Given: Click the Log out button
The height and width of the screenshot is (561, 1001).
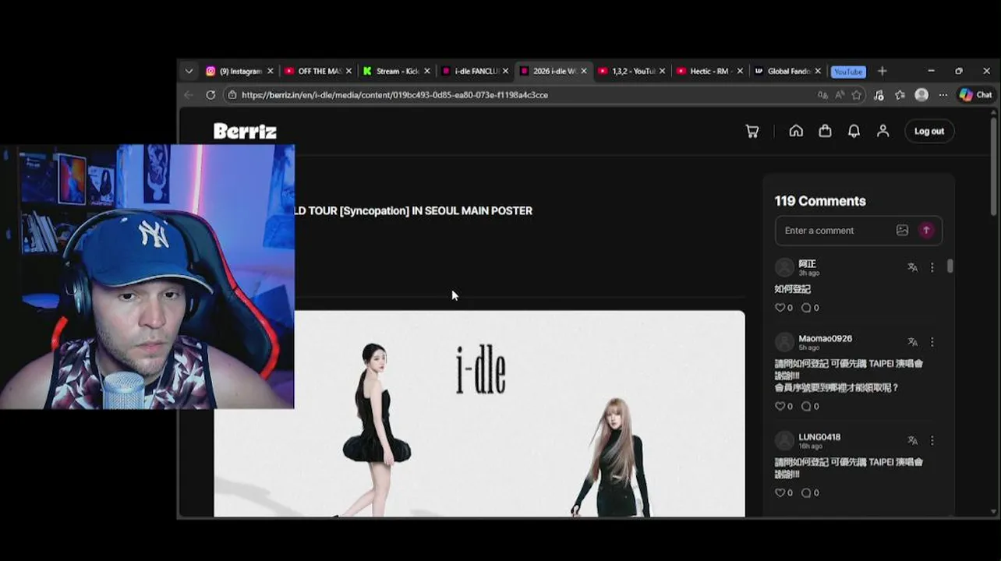Looking at the screenshot, I should [x=928, y=131].
